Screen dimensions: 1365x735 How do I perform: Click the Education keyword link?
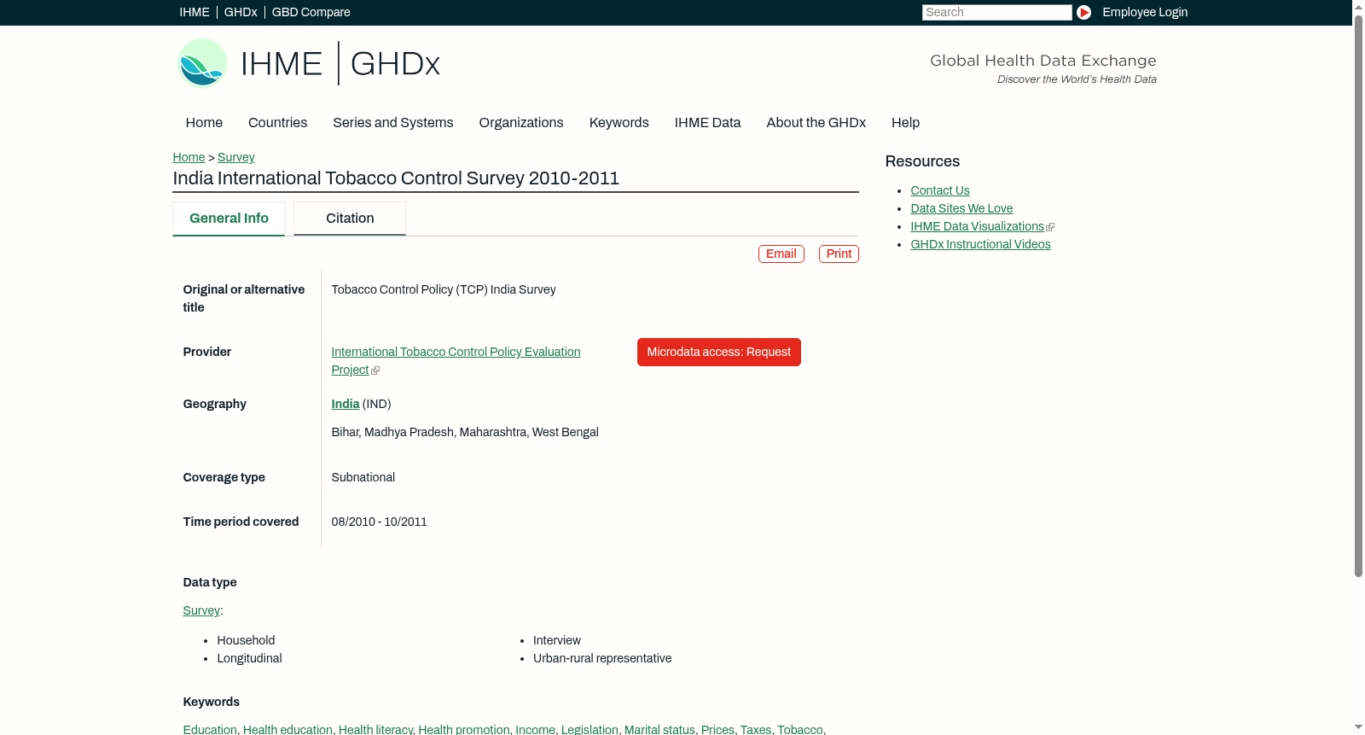click(210, 729)
